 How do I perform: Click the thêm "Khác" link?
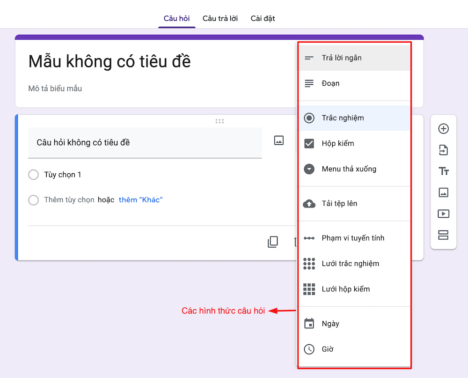[x=141, y=200]
